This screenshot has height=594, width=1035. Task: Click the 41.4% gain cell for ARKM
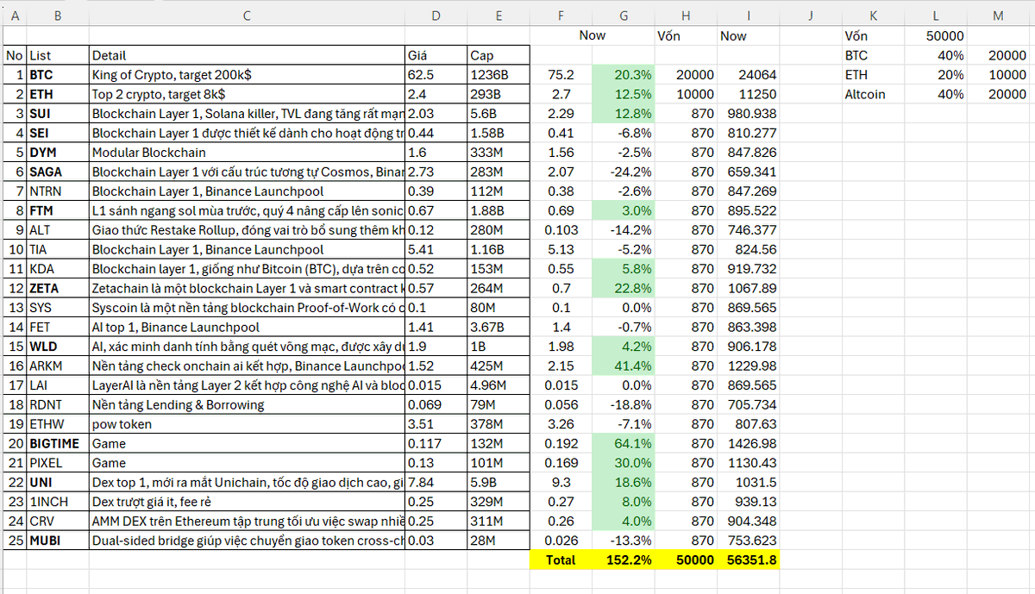pos(624,366)
